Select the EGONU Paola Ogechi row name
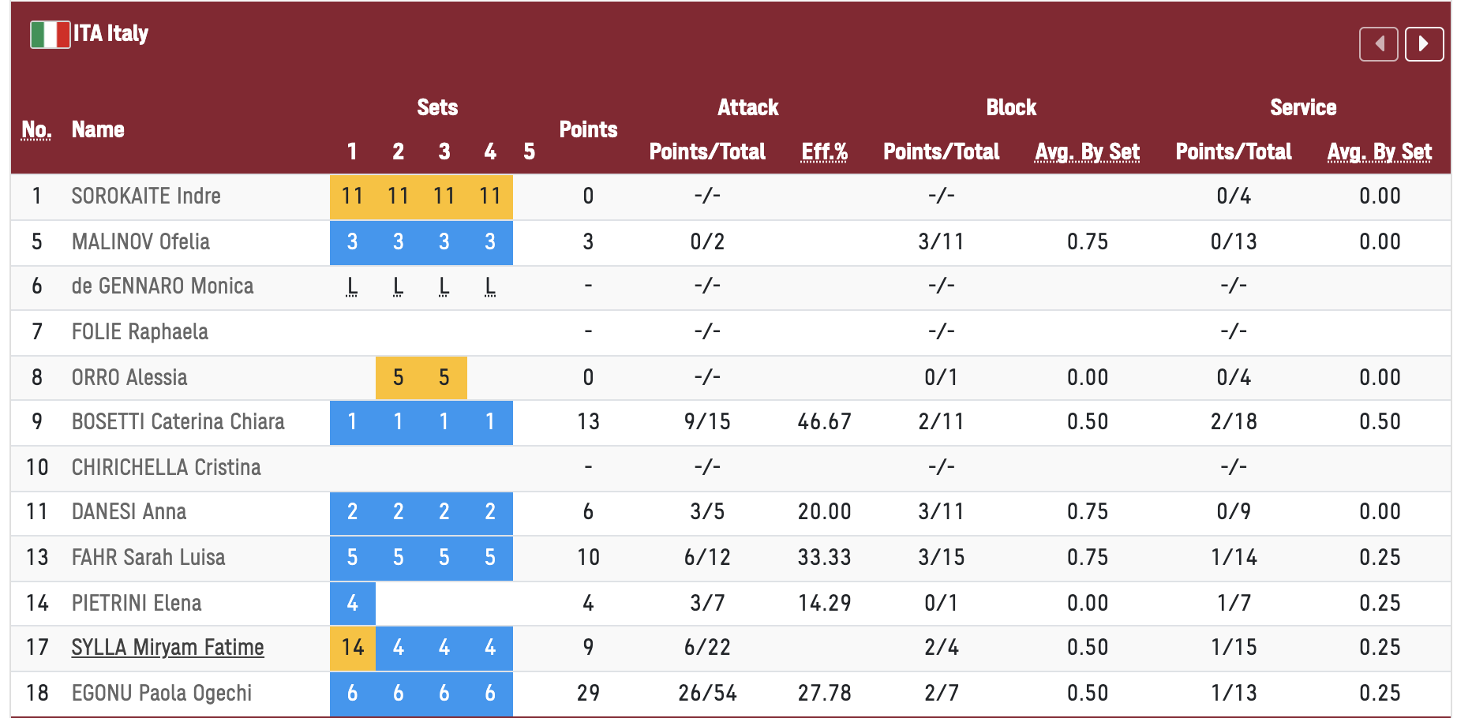 point(162,694)
